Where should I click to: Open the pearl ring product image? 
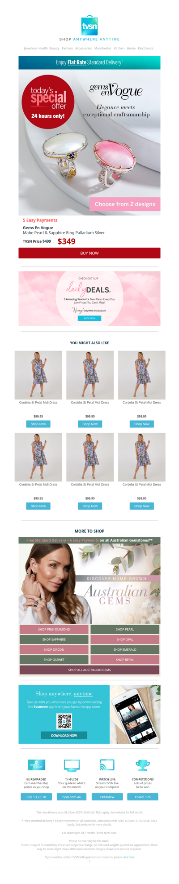pos(89,142)
